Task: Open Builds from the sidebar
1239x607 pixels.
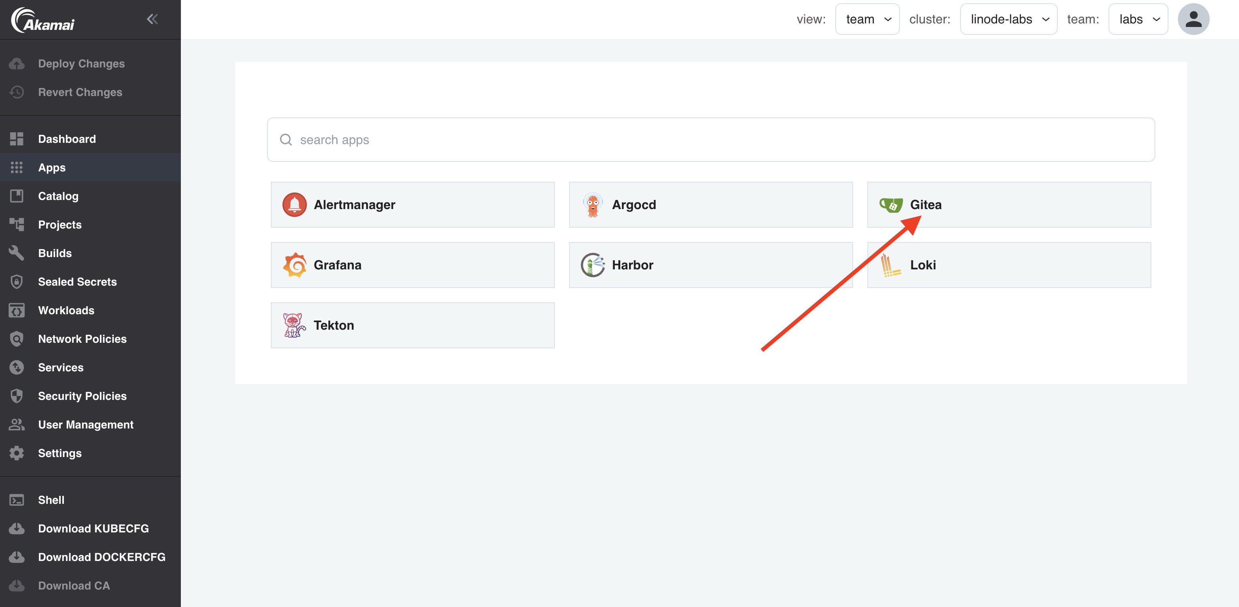Action: pos(90,253)
